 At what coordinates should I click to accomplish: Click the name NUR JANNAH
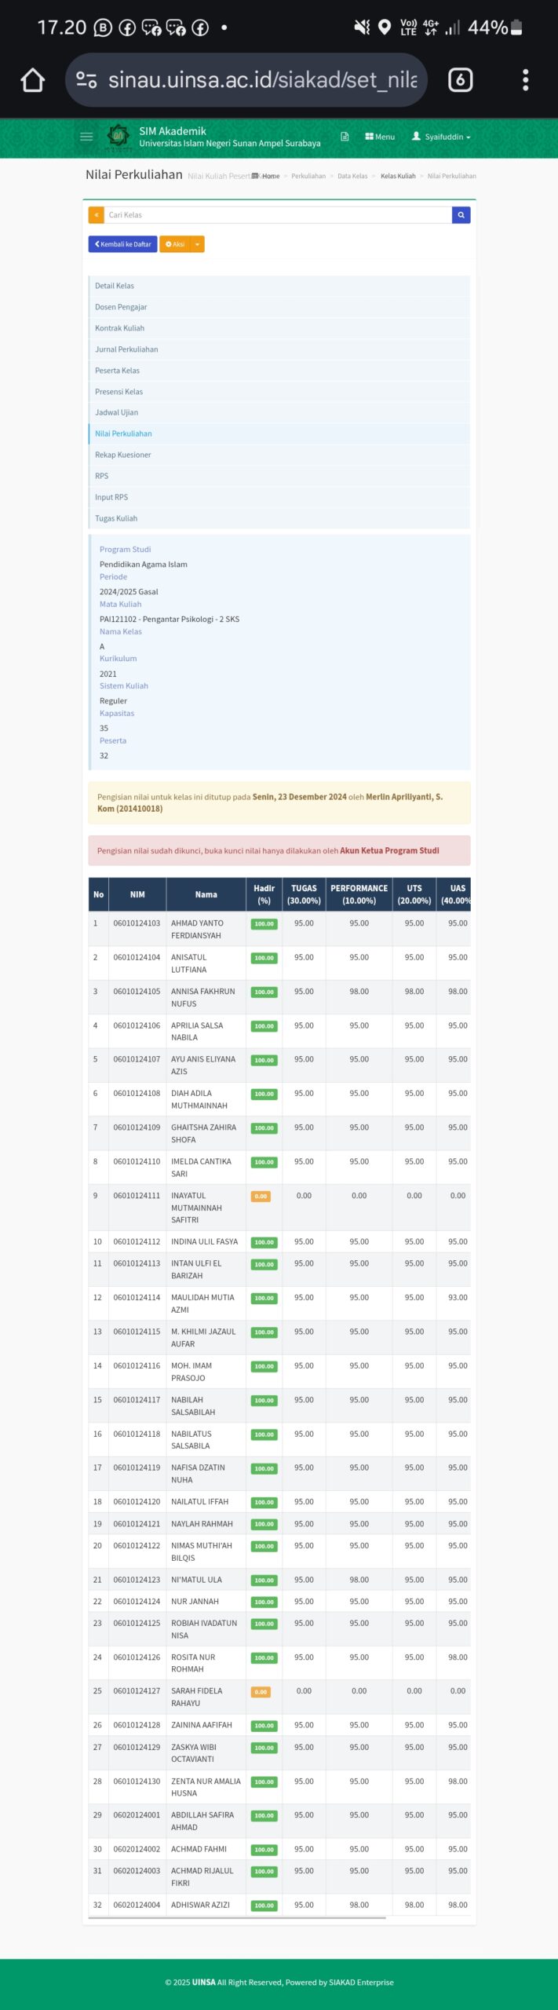tap(195, 1602)
